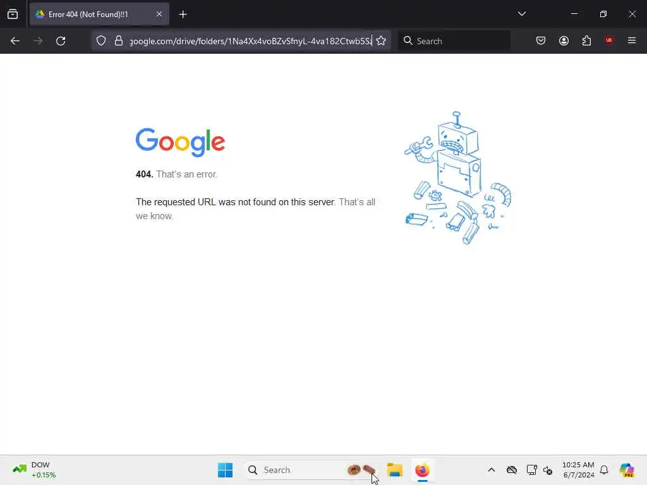
Task: Open Save to Pocket icon
Action: tap(541, 40)
